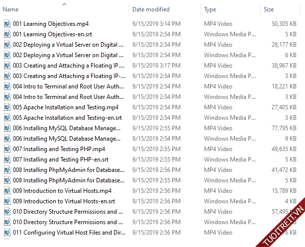Click icon for 009 Introduction to Virtual Hosts.mp4

point(7,191)
